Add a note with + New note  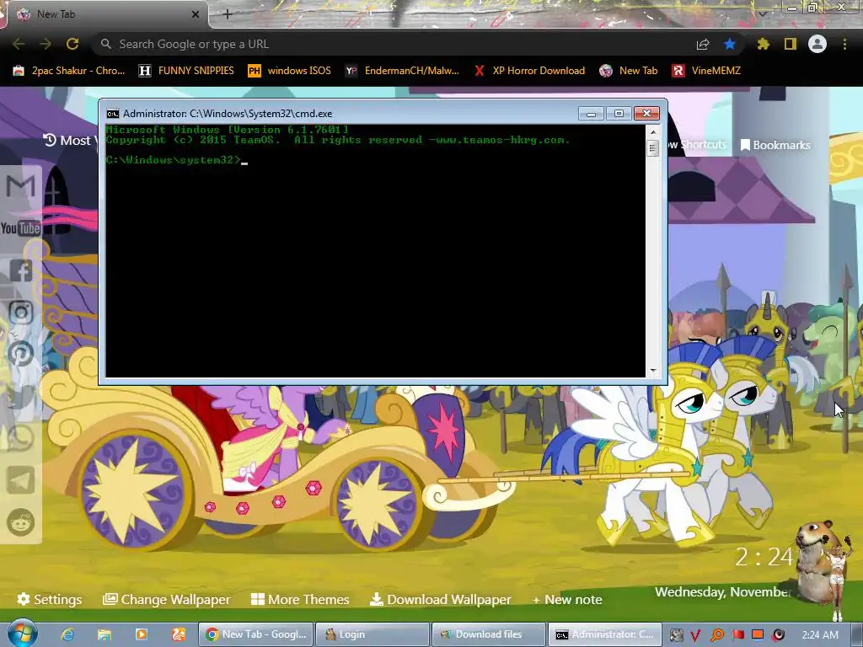[567, 599]
